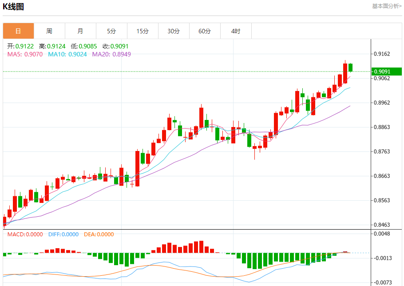The width and height of the screenshot is (404, 286).
Task: Open the 60分 interval tab
Action: [205, 31]
